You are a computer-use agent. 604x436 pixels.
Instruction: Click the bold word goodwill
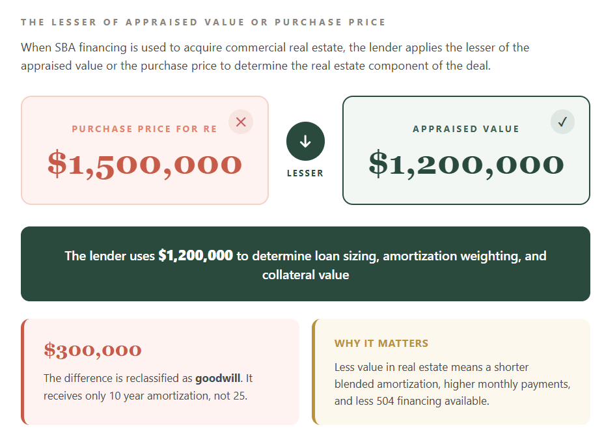(218, 378)
